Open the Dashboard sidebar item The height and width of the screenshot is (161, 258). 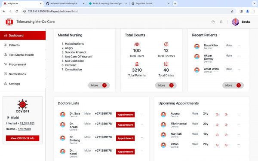tap(23, 35)
